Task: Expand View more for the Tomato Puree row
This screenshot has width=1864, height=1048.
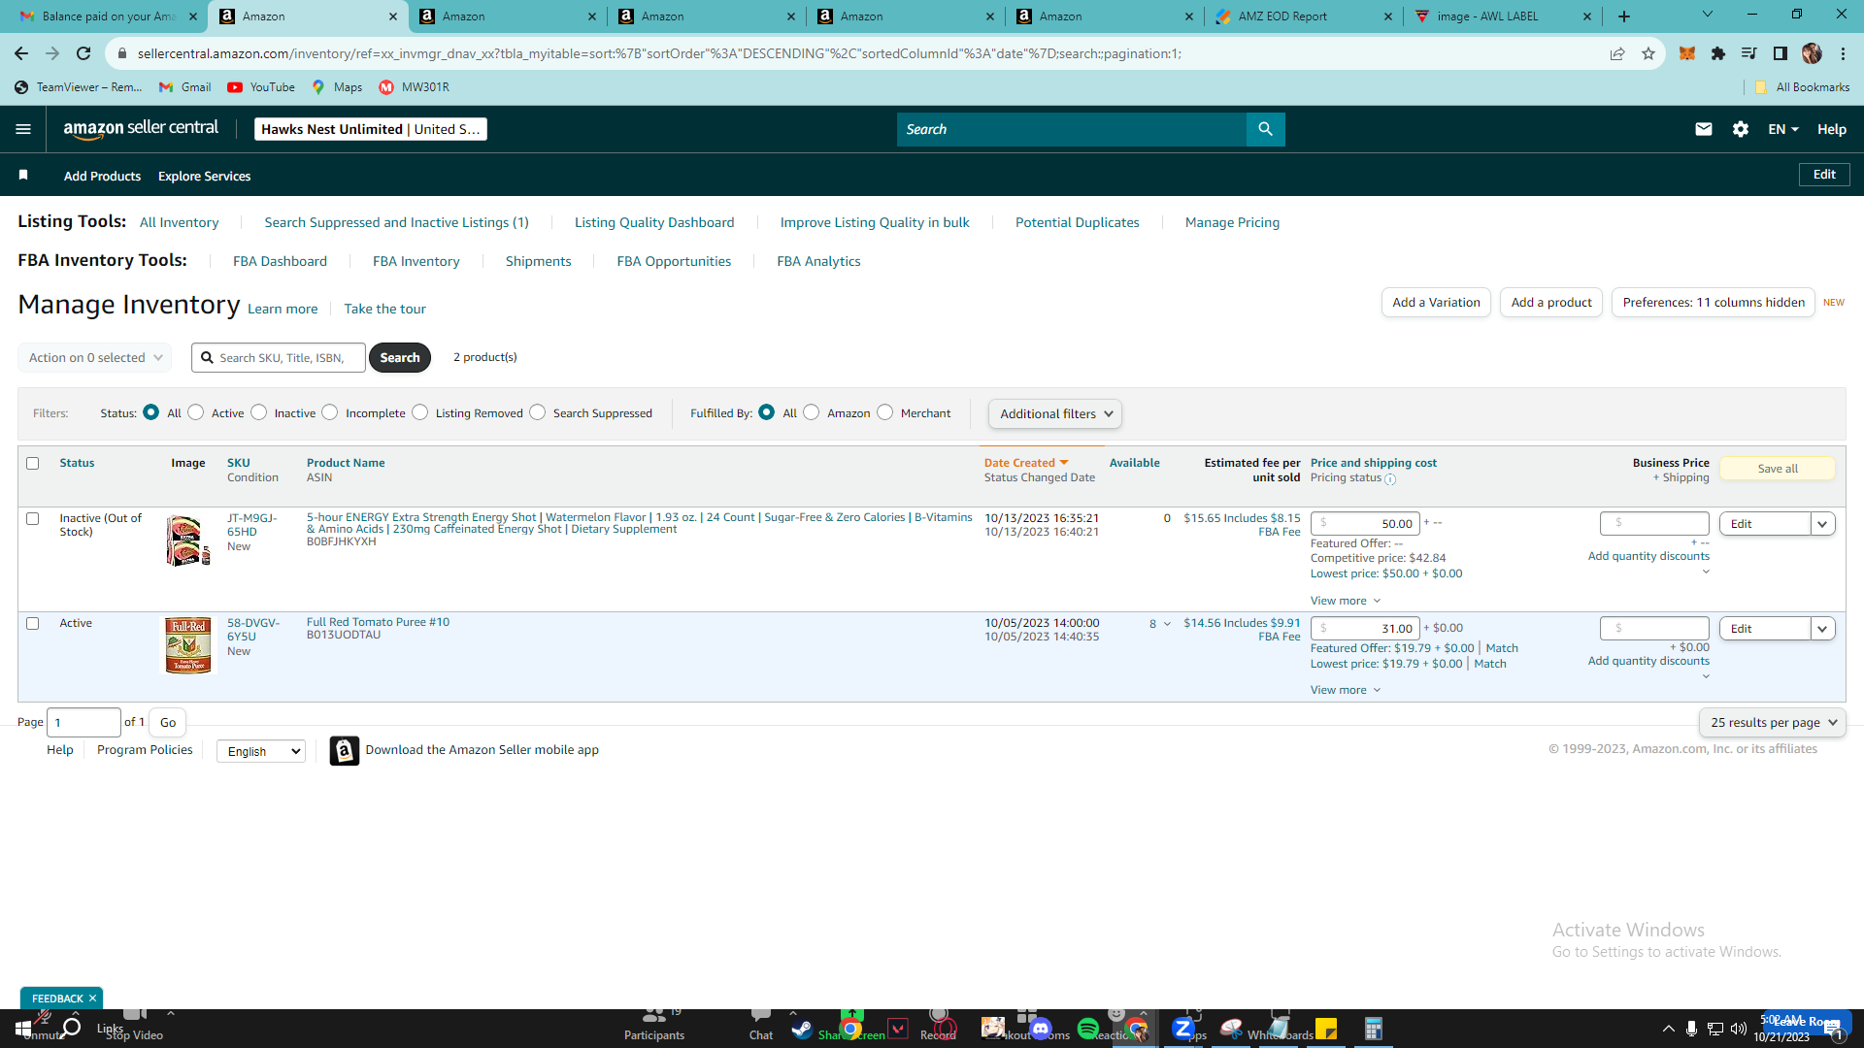Action: click(x=1346, y=690)
